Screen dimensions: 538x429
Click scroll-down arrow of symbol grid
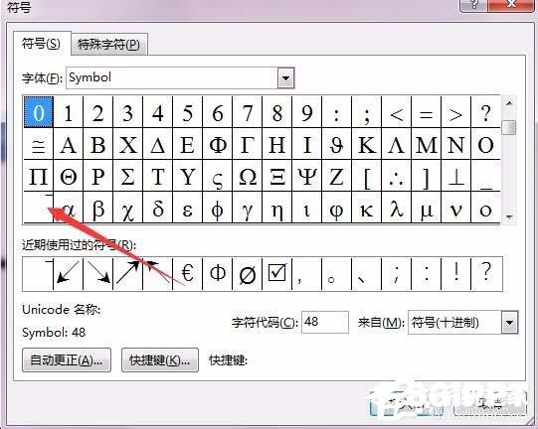[509, 216]
